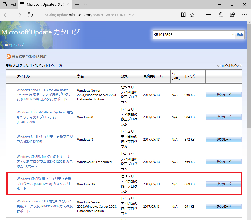Go forward with the right arrow
Screen dimensions: 251x220
(x=18, y=15)
